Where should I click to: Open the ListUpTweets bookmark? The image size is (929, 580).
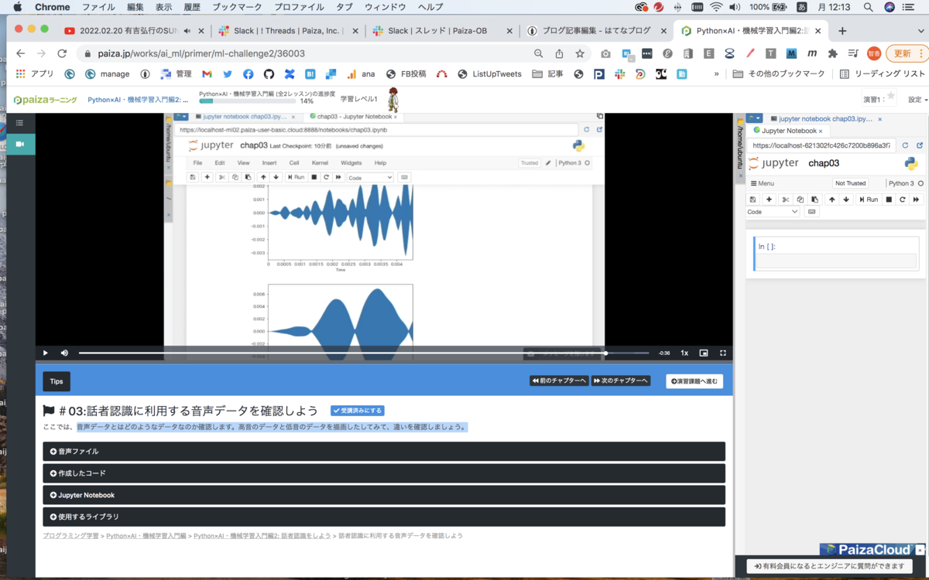click(490, 74)
